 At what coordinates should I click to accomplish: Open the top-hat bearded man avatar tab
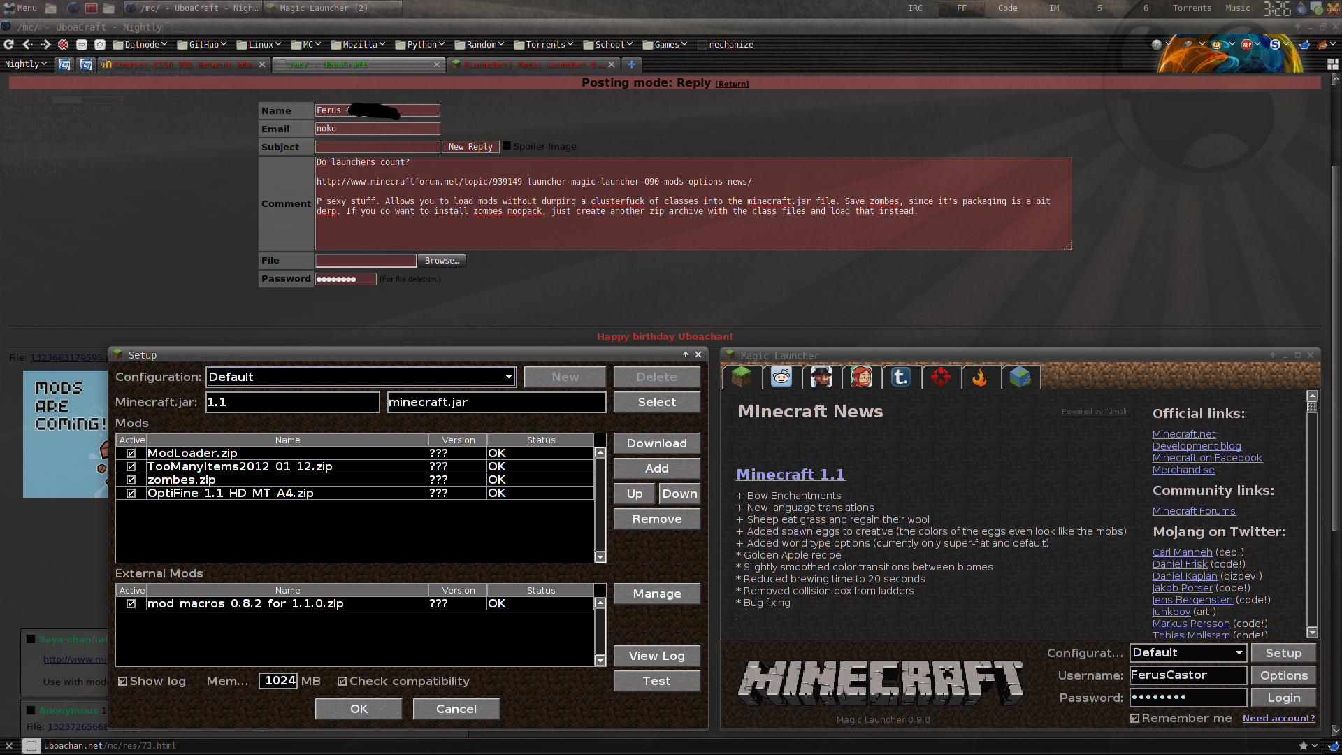tap(821, 377)
